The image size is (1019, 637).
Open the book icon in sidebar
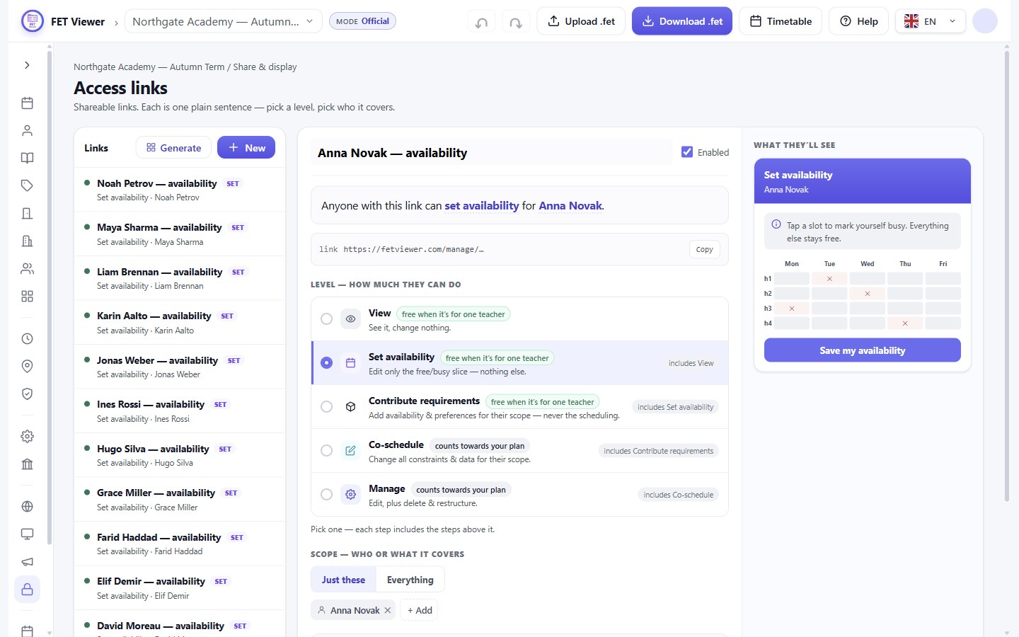(x=28, y=159)
